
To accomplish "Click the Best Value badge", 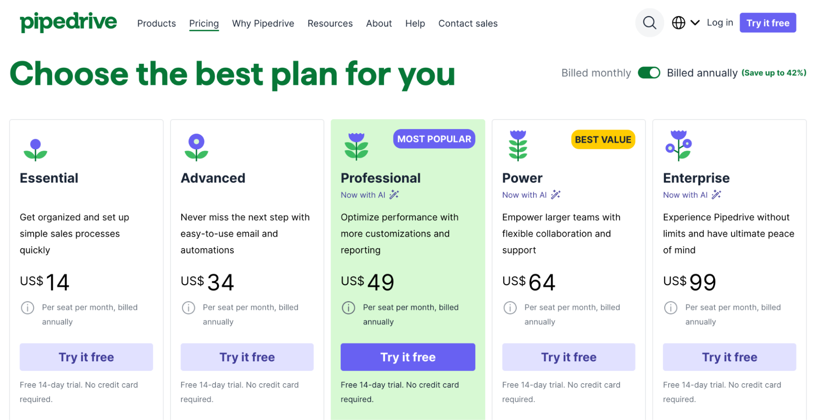I will [x=603, y=140].
